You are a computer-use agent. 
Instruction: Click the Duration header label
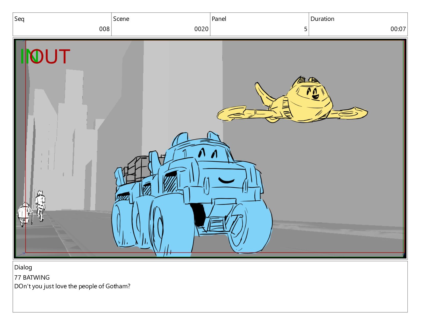click(x=322, y=19)
